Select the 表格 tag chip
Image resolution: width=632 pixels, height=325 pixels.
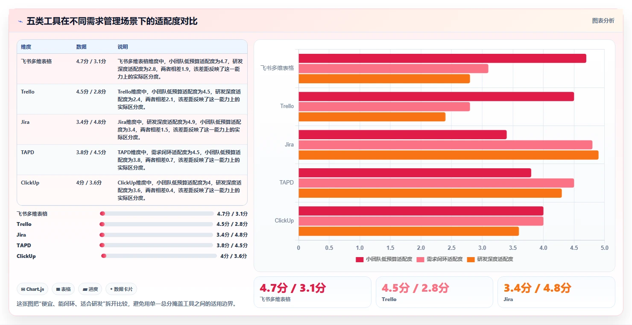(63, 289)
